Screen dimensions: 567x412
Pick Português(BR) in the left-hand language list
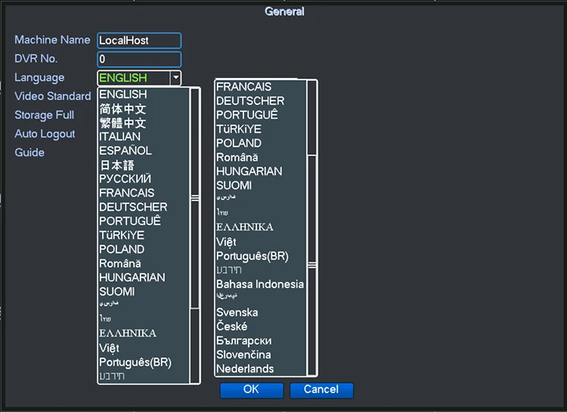[144, 362]
